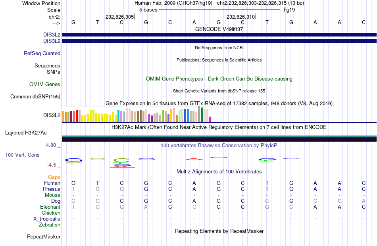The height and width of the screenshot is (246, 377).
Task: Click the Human Feb. 2009 (GRCh37/hg19) text
Action: 173,3
